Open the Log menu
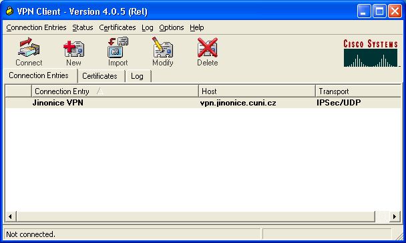This screenshot has width=406, height=243. pos(148,27)
